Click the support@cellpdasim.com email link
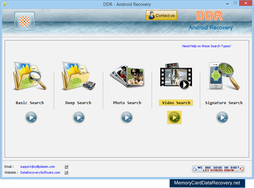This screenshot has width=254, height=188. point(38,167)
